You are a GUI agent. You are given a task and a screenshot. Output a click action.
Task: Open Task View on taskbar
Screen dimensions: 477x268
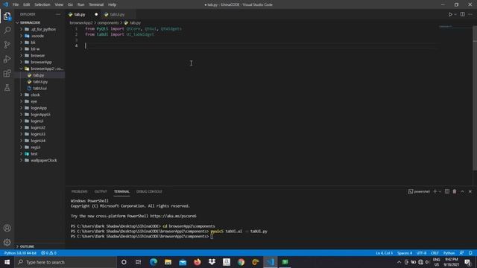tap(138, 262)
